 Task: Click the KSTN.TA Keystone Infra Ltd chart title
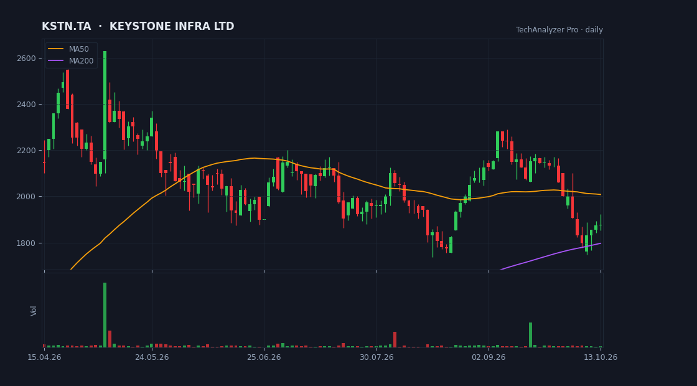pyautogui.click(x=138, y=26)
